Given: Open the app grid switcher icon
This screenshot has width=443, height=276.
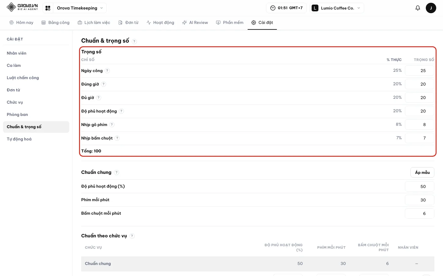Looking at the screenshot, I should [x=48, y=8].
